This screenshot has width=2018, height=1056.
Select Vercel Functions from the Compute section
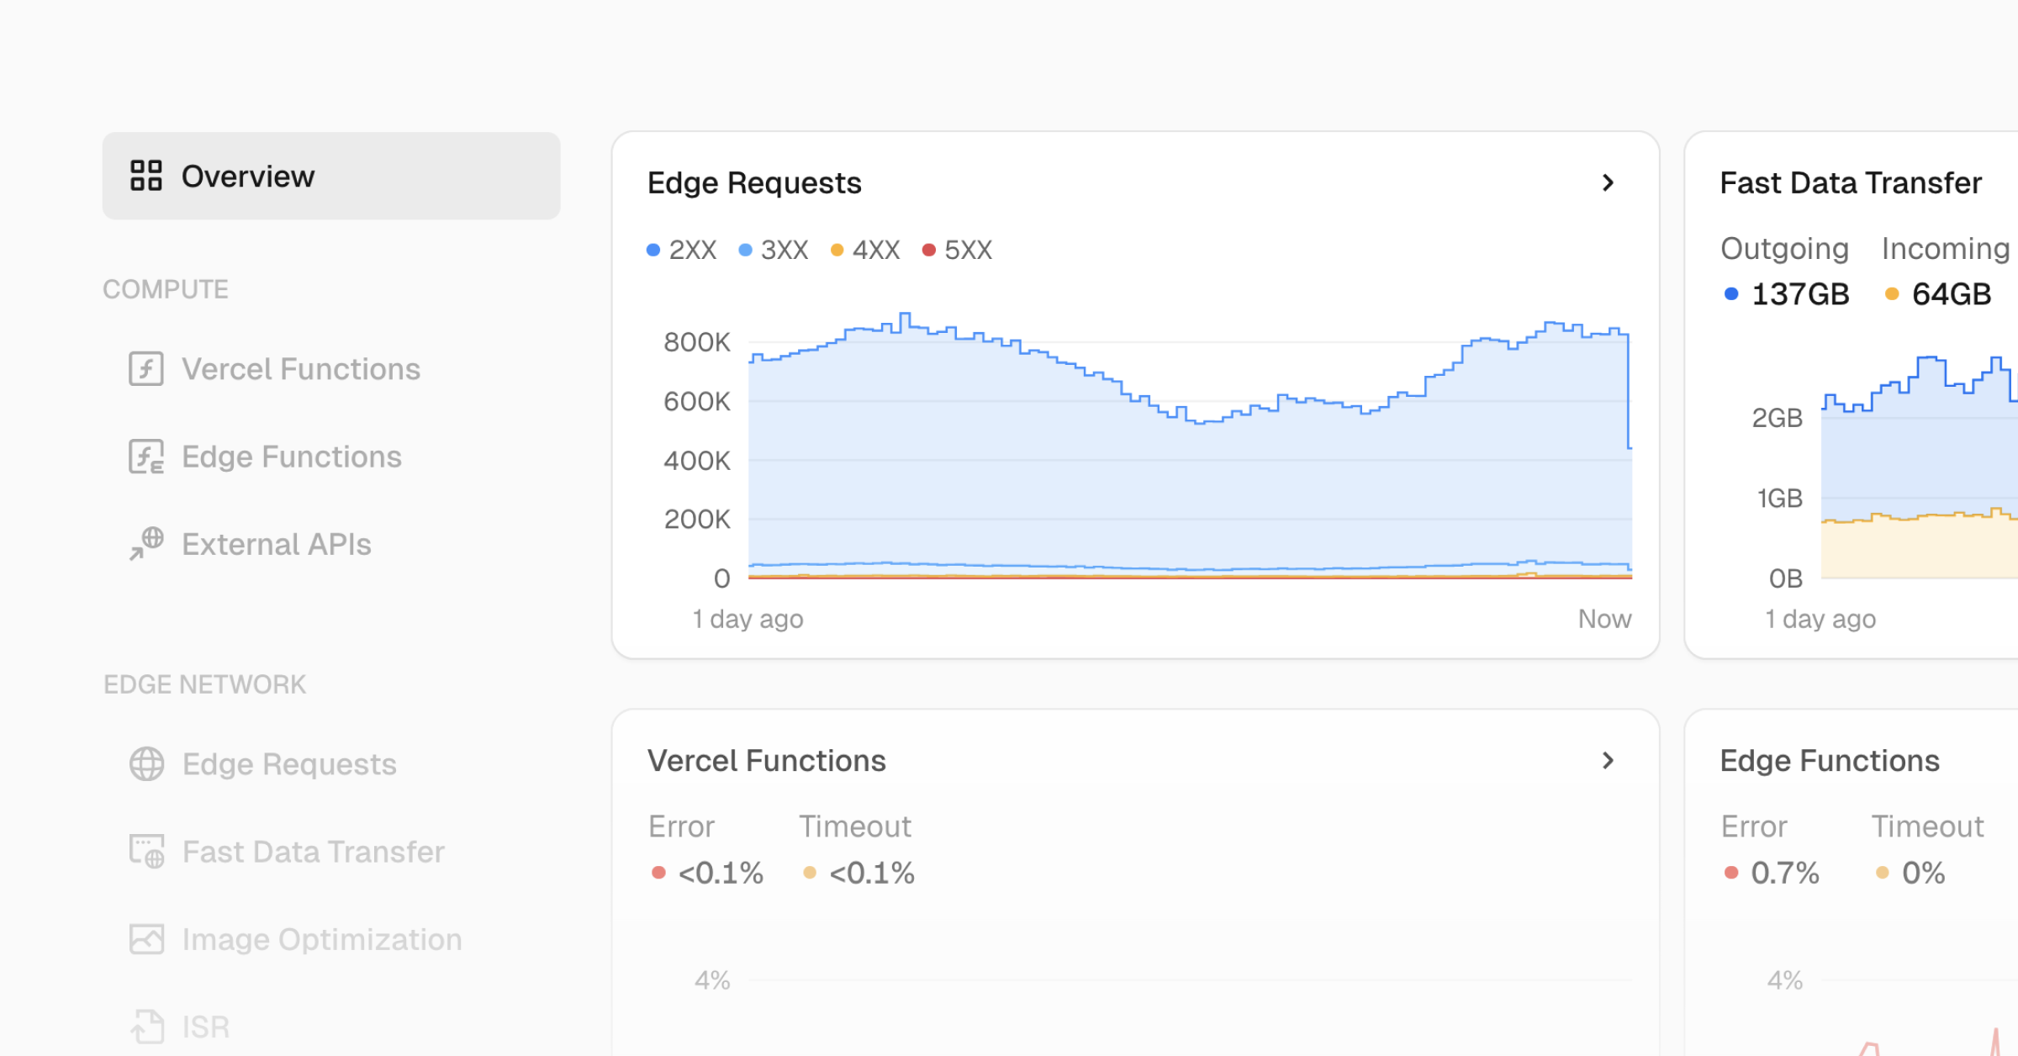tap(301, 368)
